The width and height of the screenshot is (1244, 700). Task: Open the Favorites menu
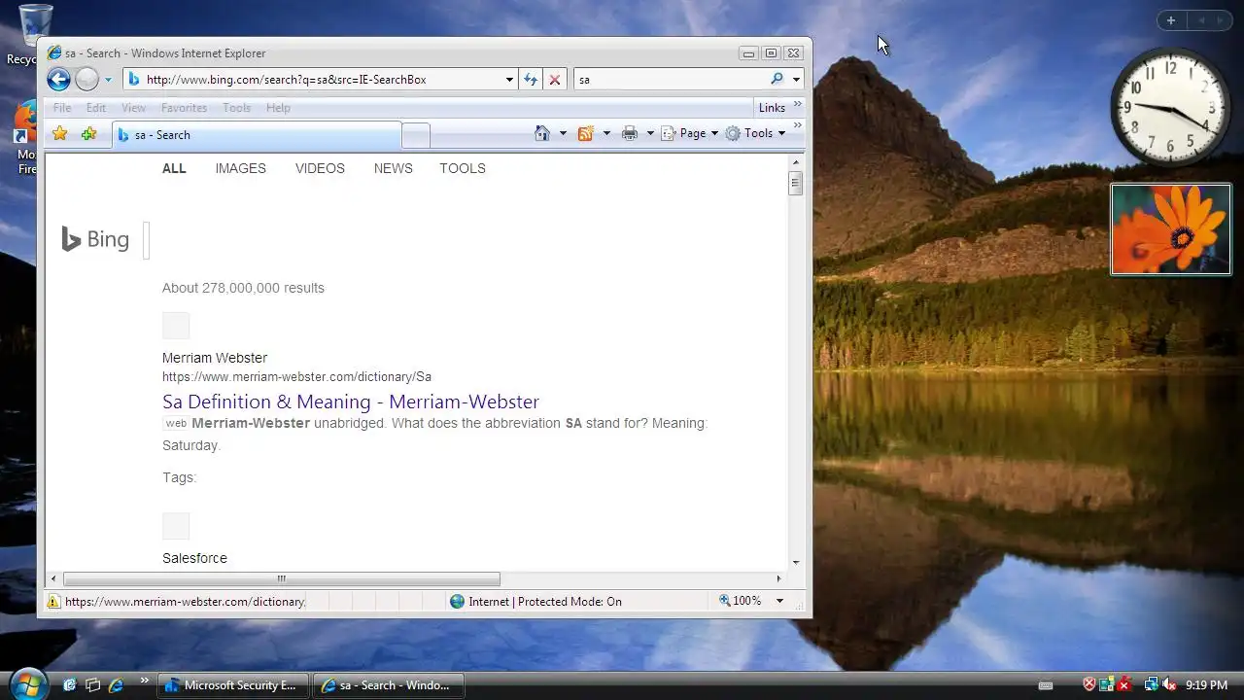click(184, 108)
